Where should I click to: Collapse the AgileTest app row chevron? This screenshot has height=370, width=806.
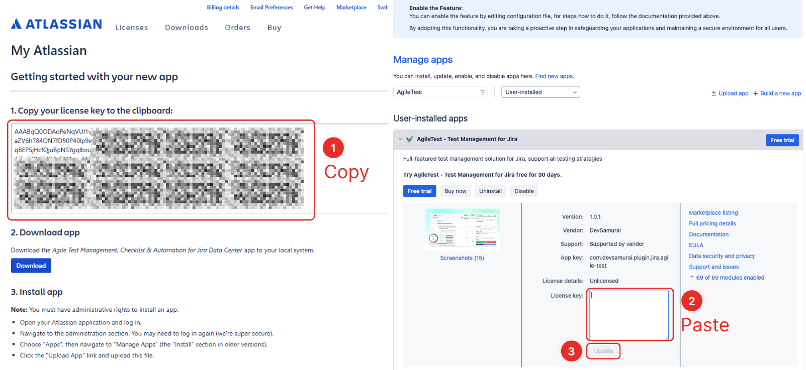[x=400, y=140]
